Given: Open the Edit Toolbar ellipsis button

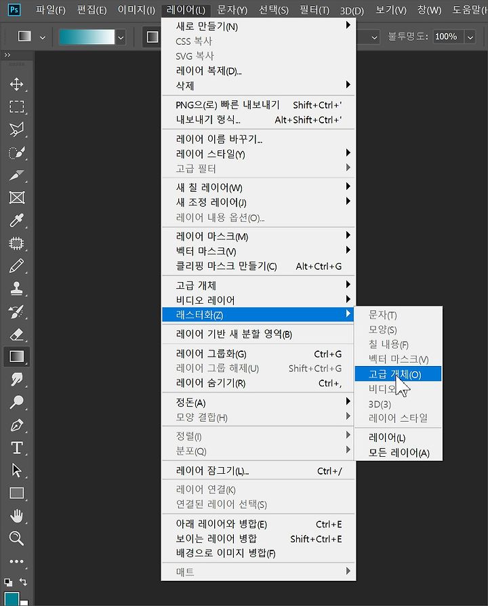Looking at the screenshot, I should (16, 561).
